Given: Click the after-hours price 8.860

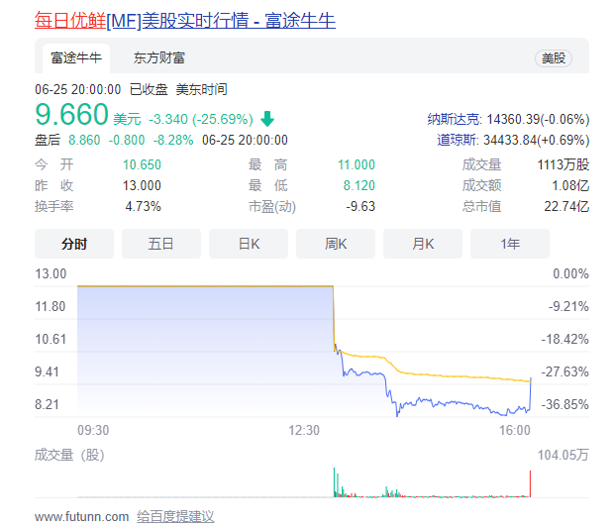Looking at the screenshot, I should 84,140.
